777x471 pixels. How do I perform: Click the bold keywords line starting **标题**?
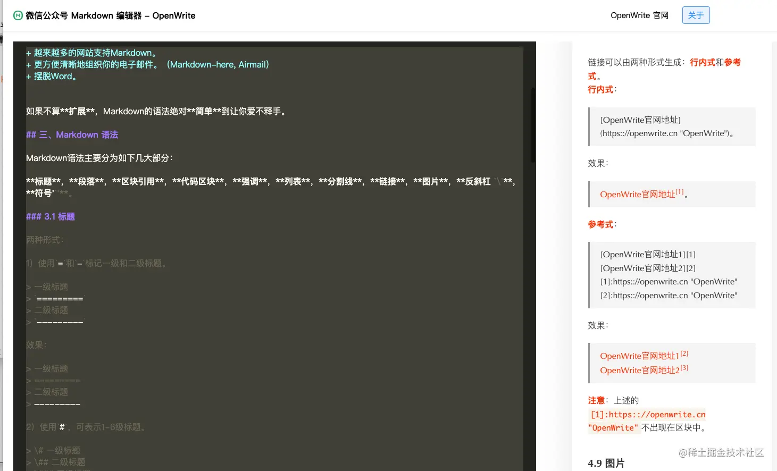pos(271,187)
